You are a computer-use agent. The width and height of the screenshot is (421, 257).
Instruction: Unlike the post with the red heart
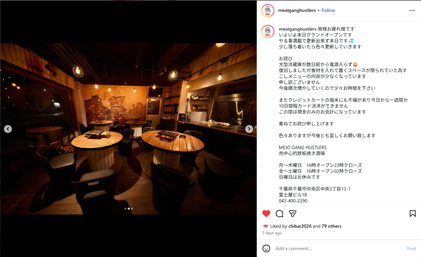(x=266, y=213)
